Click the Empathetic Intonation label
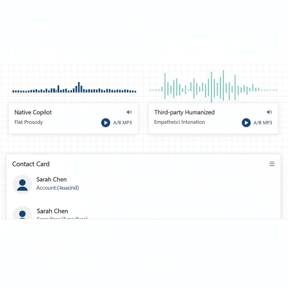 [179, 122]
